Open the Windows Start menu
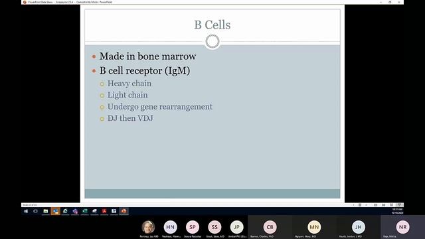425x239 pixels. [x=26, y=211]
